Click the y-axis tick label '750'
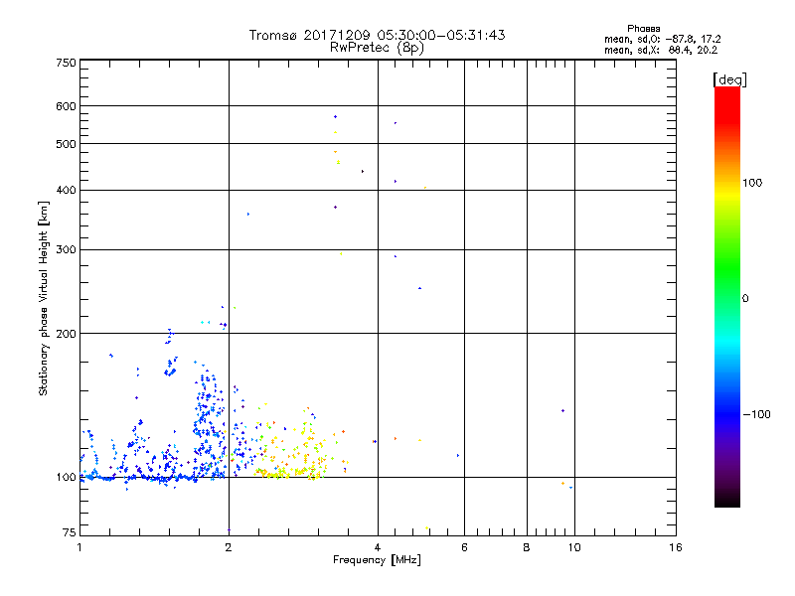This screenshot has height=596, width=795. 67,63
